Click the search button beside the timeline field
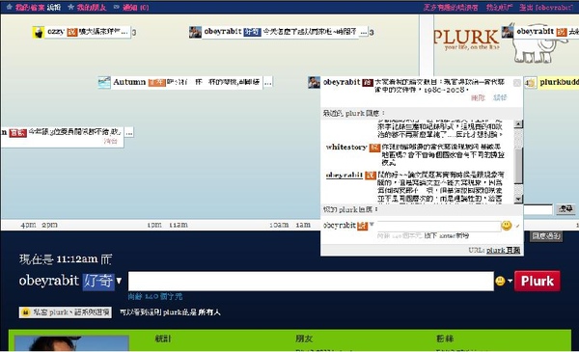The image size is (579, 352). click(x=565, y=209)
